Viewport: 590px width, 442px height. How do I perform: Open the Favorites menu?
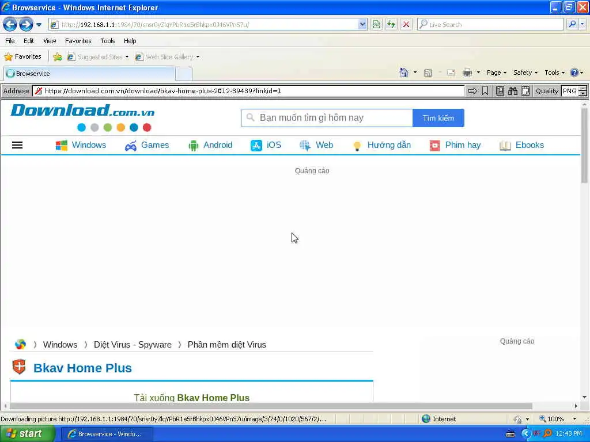[x=78, y=41]
